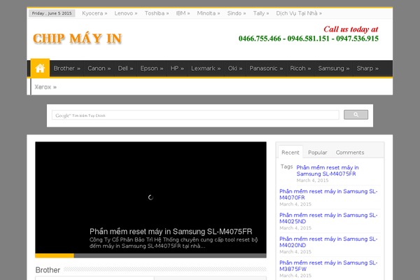Select Lenovo in top bar
420x280 pixels.
tap(125, 13)
